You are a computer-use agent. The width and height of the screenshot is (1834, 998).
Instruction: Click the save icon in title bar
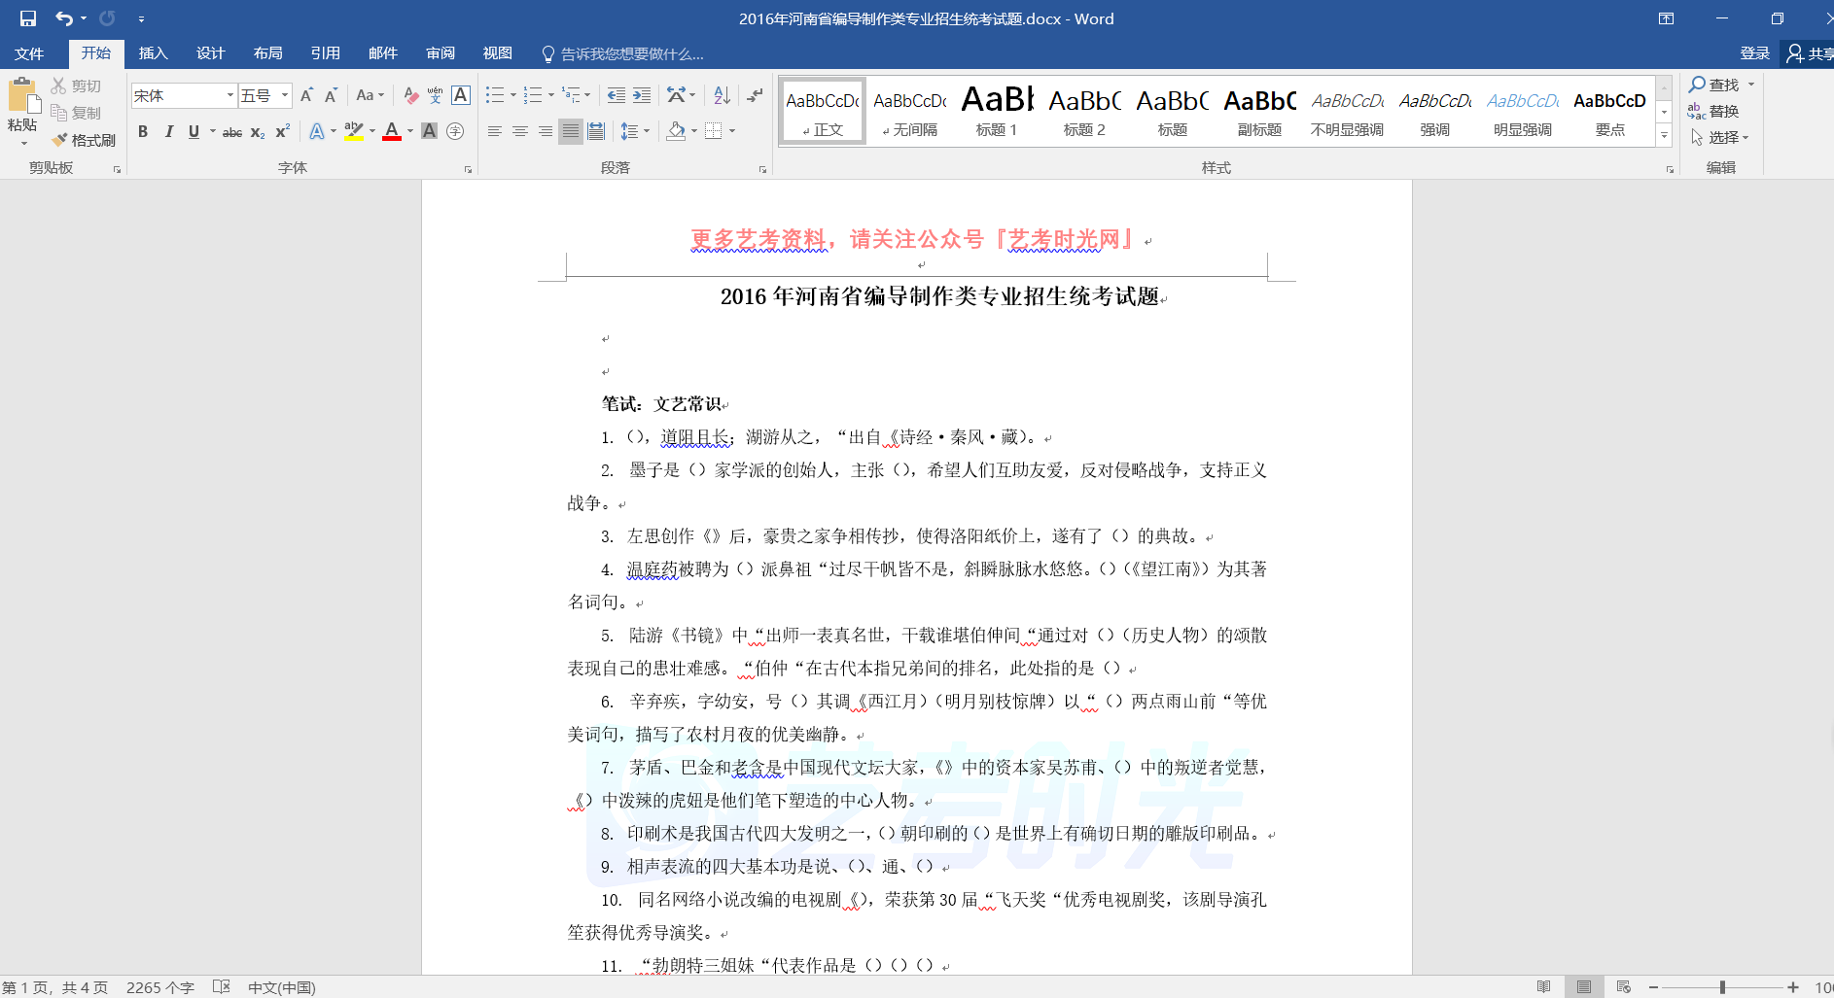point(28,18)
